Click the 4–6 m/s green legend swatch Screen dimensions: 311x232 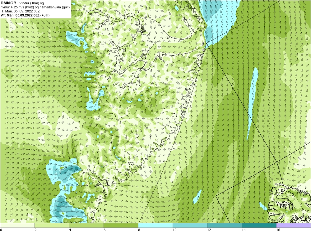click(x=86, y=225)
